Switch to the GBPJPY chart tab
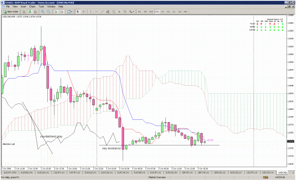 187,172
